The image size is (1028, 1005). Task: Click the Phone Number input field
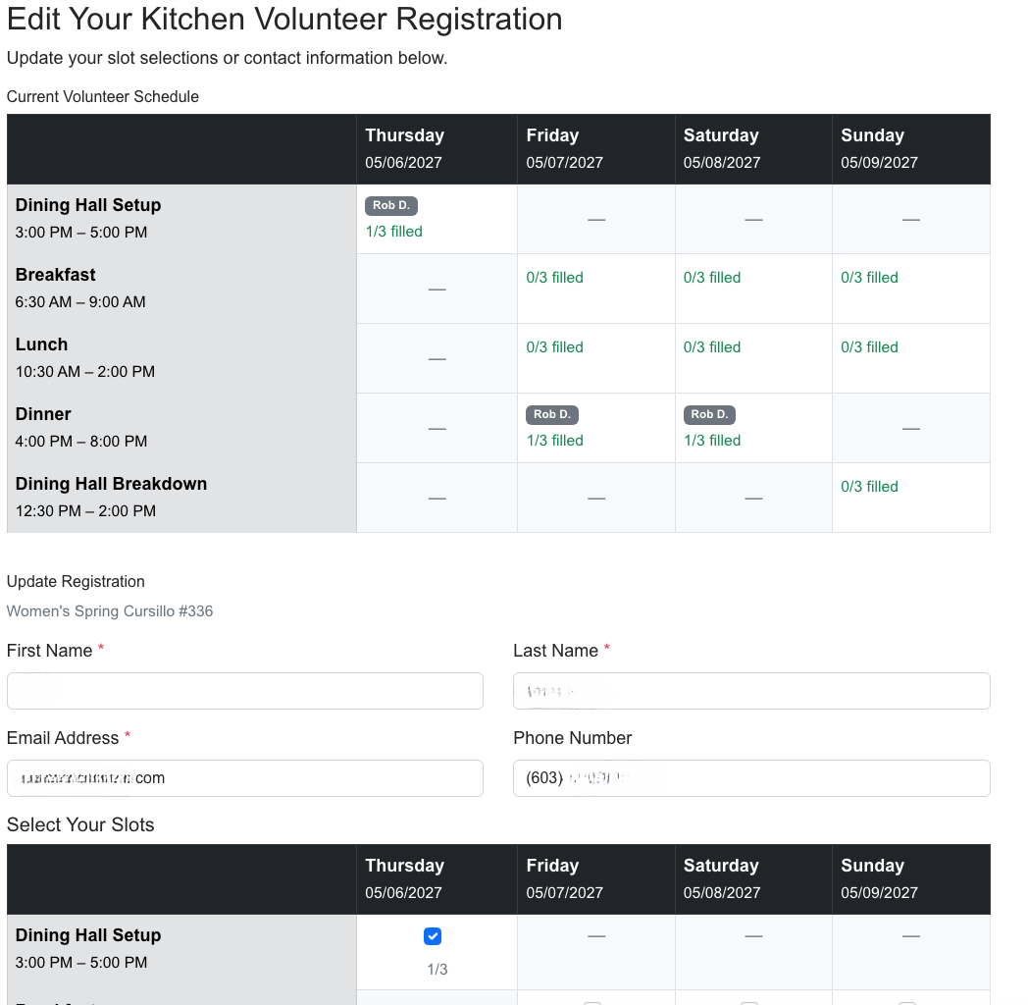click(x=751, y=778)
